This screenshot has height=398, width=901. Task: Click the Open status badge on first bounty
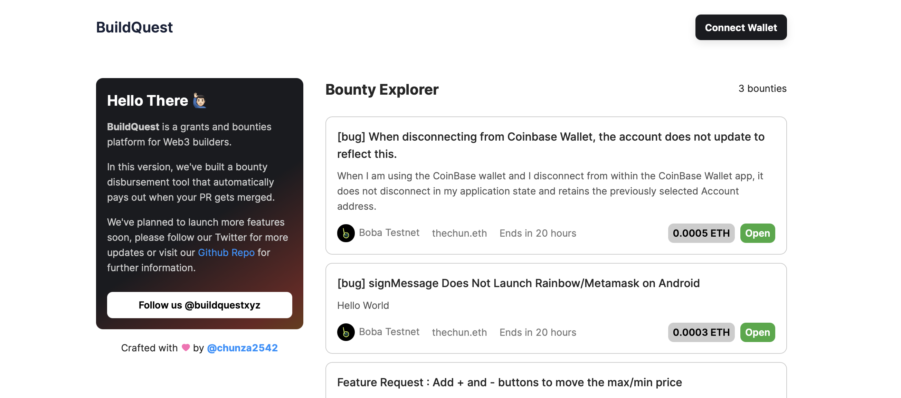(757, 233)
